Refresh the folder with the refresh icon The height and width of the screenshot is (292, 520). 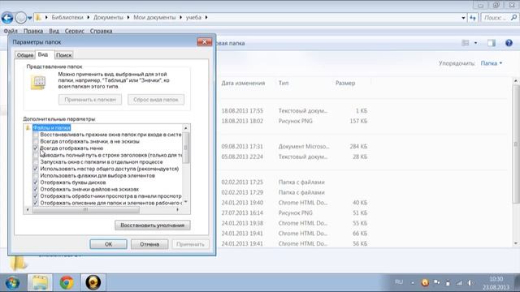473,18
